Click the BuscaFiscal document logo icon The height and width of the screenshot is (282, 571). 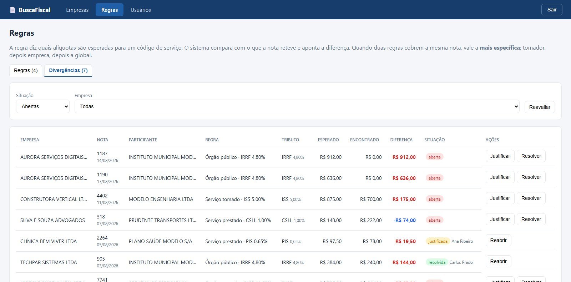12,10
